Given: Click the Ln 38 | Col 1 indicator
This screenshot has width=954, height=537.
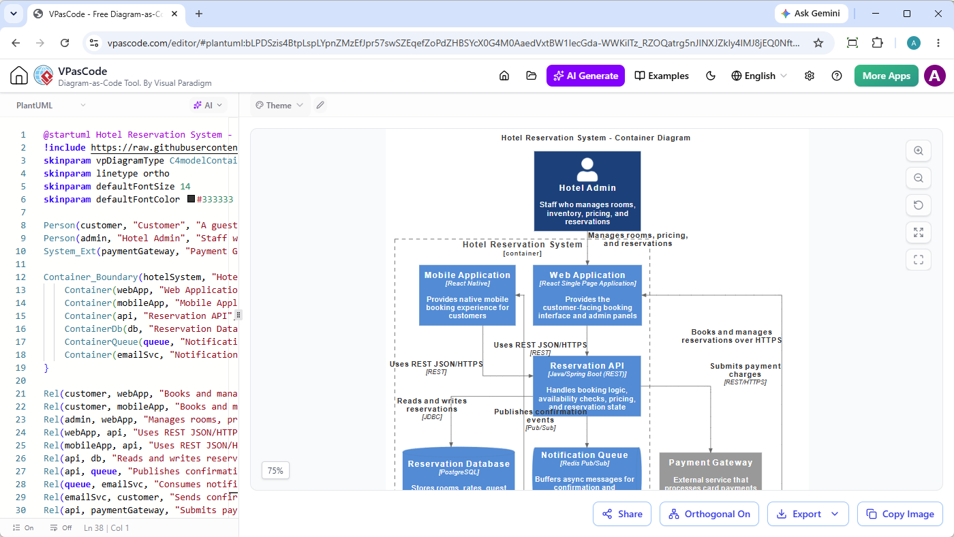Looking at the screenshot, I should [106, 528].
